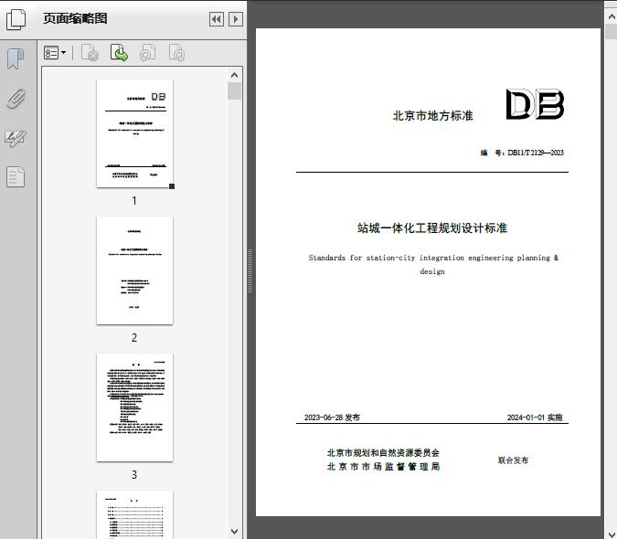Click the '联合发布' text
This screenshot has height=539, width=617.
click(513, 460)
